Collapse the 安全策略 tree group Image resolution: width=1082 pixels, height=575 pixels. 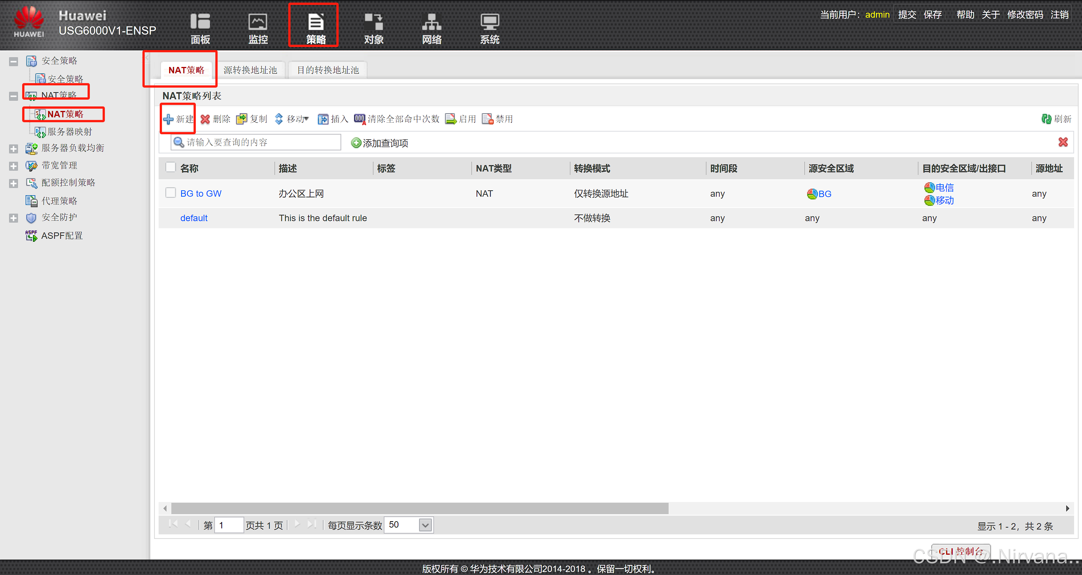click(x=14, y=61)
